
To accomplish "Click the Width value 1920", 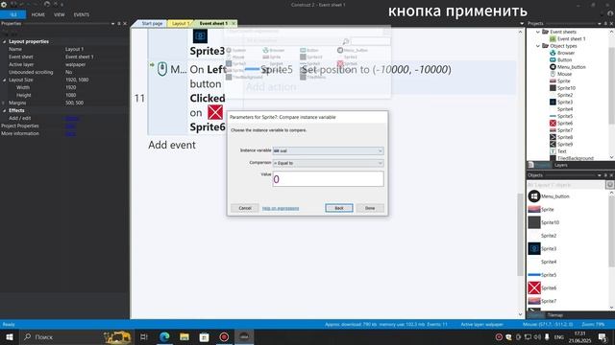I will coord(71,87).
